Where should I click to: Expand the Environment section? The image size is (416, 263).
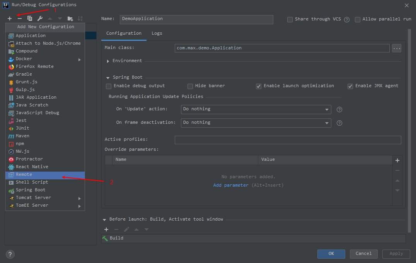pos(108,61)
